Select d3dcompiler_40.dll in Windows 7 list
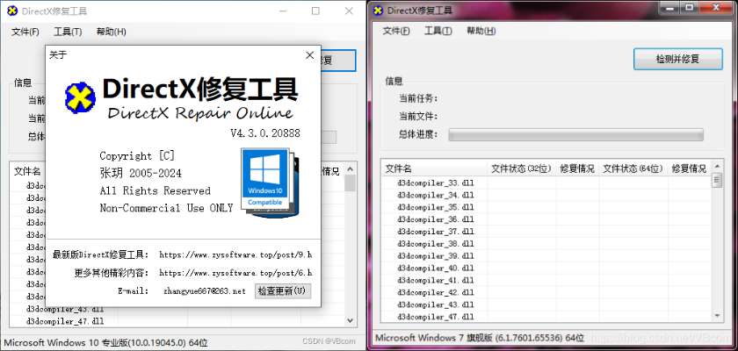 [436, 269]
